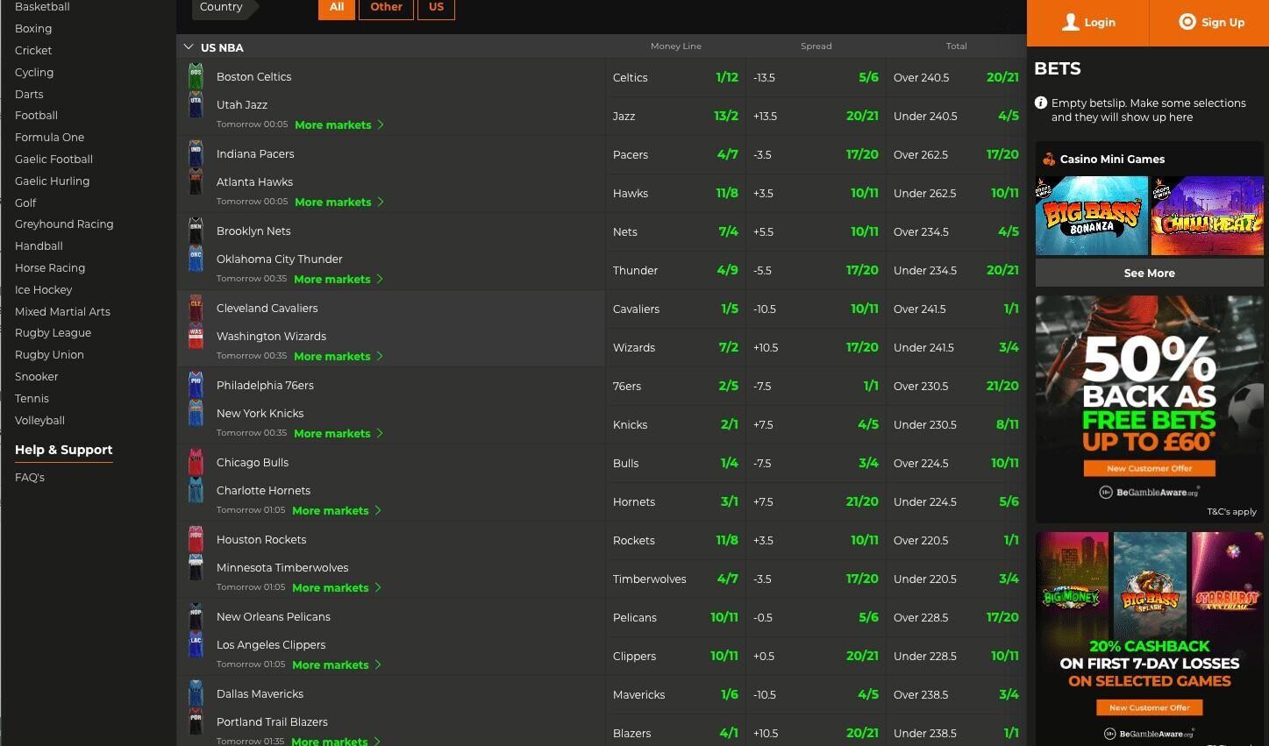Open More markets for Celtics vs Jazz
The width and height of the screenshot is (1269, 746).
pyautogui.click(x=339, y=124)
